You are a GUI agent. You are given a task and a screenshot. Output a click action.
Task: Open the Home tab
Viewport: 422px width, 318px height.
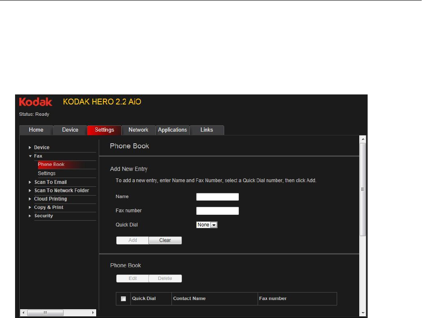tap(36, 130)
